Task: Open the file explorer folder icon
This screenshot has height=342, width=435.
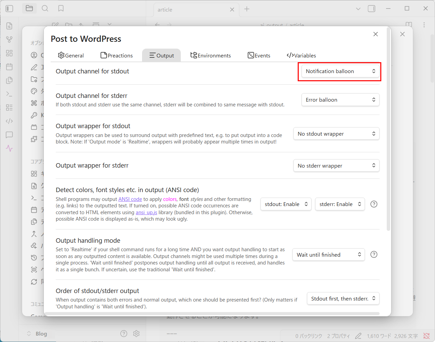Action: click(x=29, y=8)
